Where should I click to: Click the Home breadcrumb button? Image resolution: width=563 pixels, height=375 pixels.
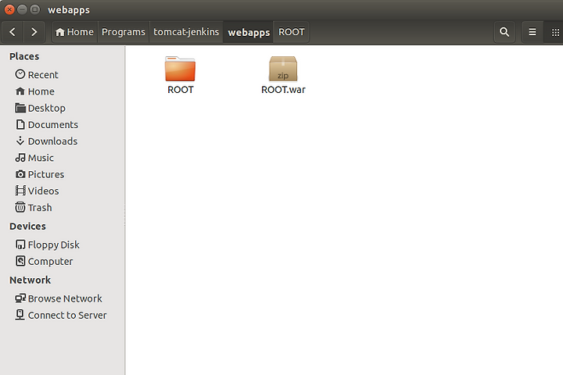[75, 32]
